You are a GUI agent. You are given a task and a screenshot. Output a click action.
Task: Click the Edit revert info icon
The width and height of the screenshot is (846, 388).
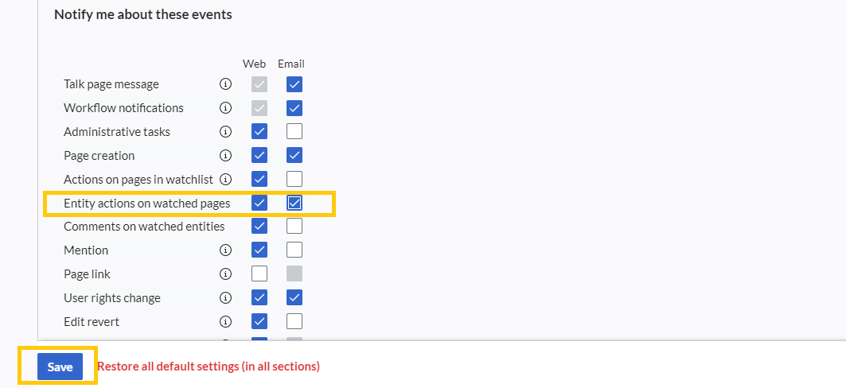[225, 321]
